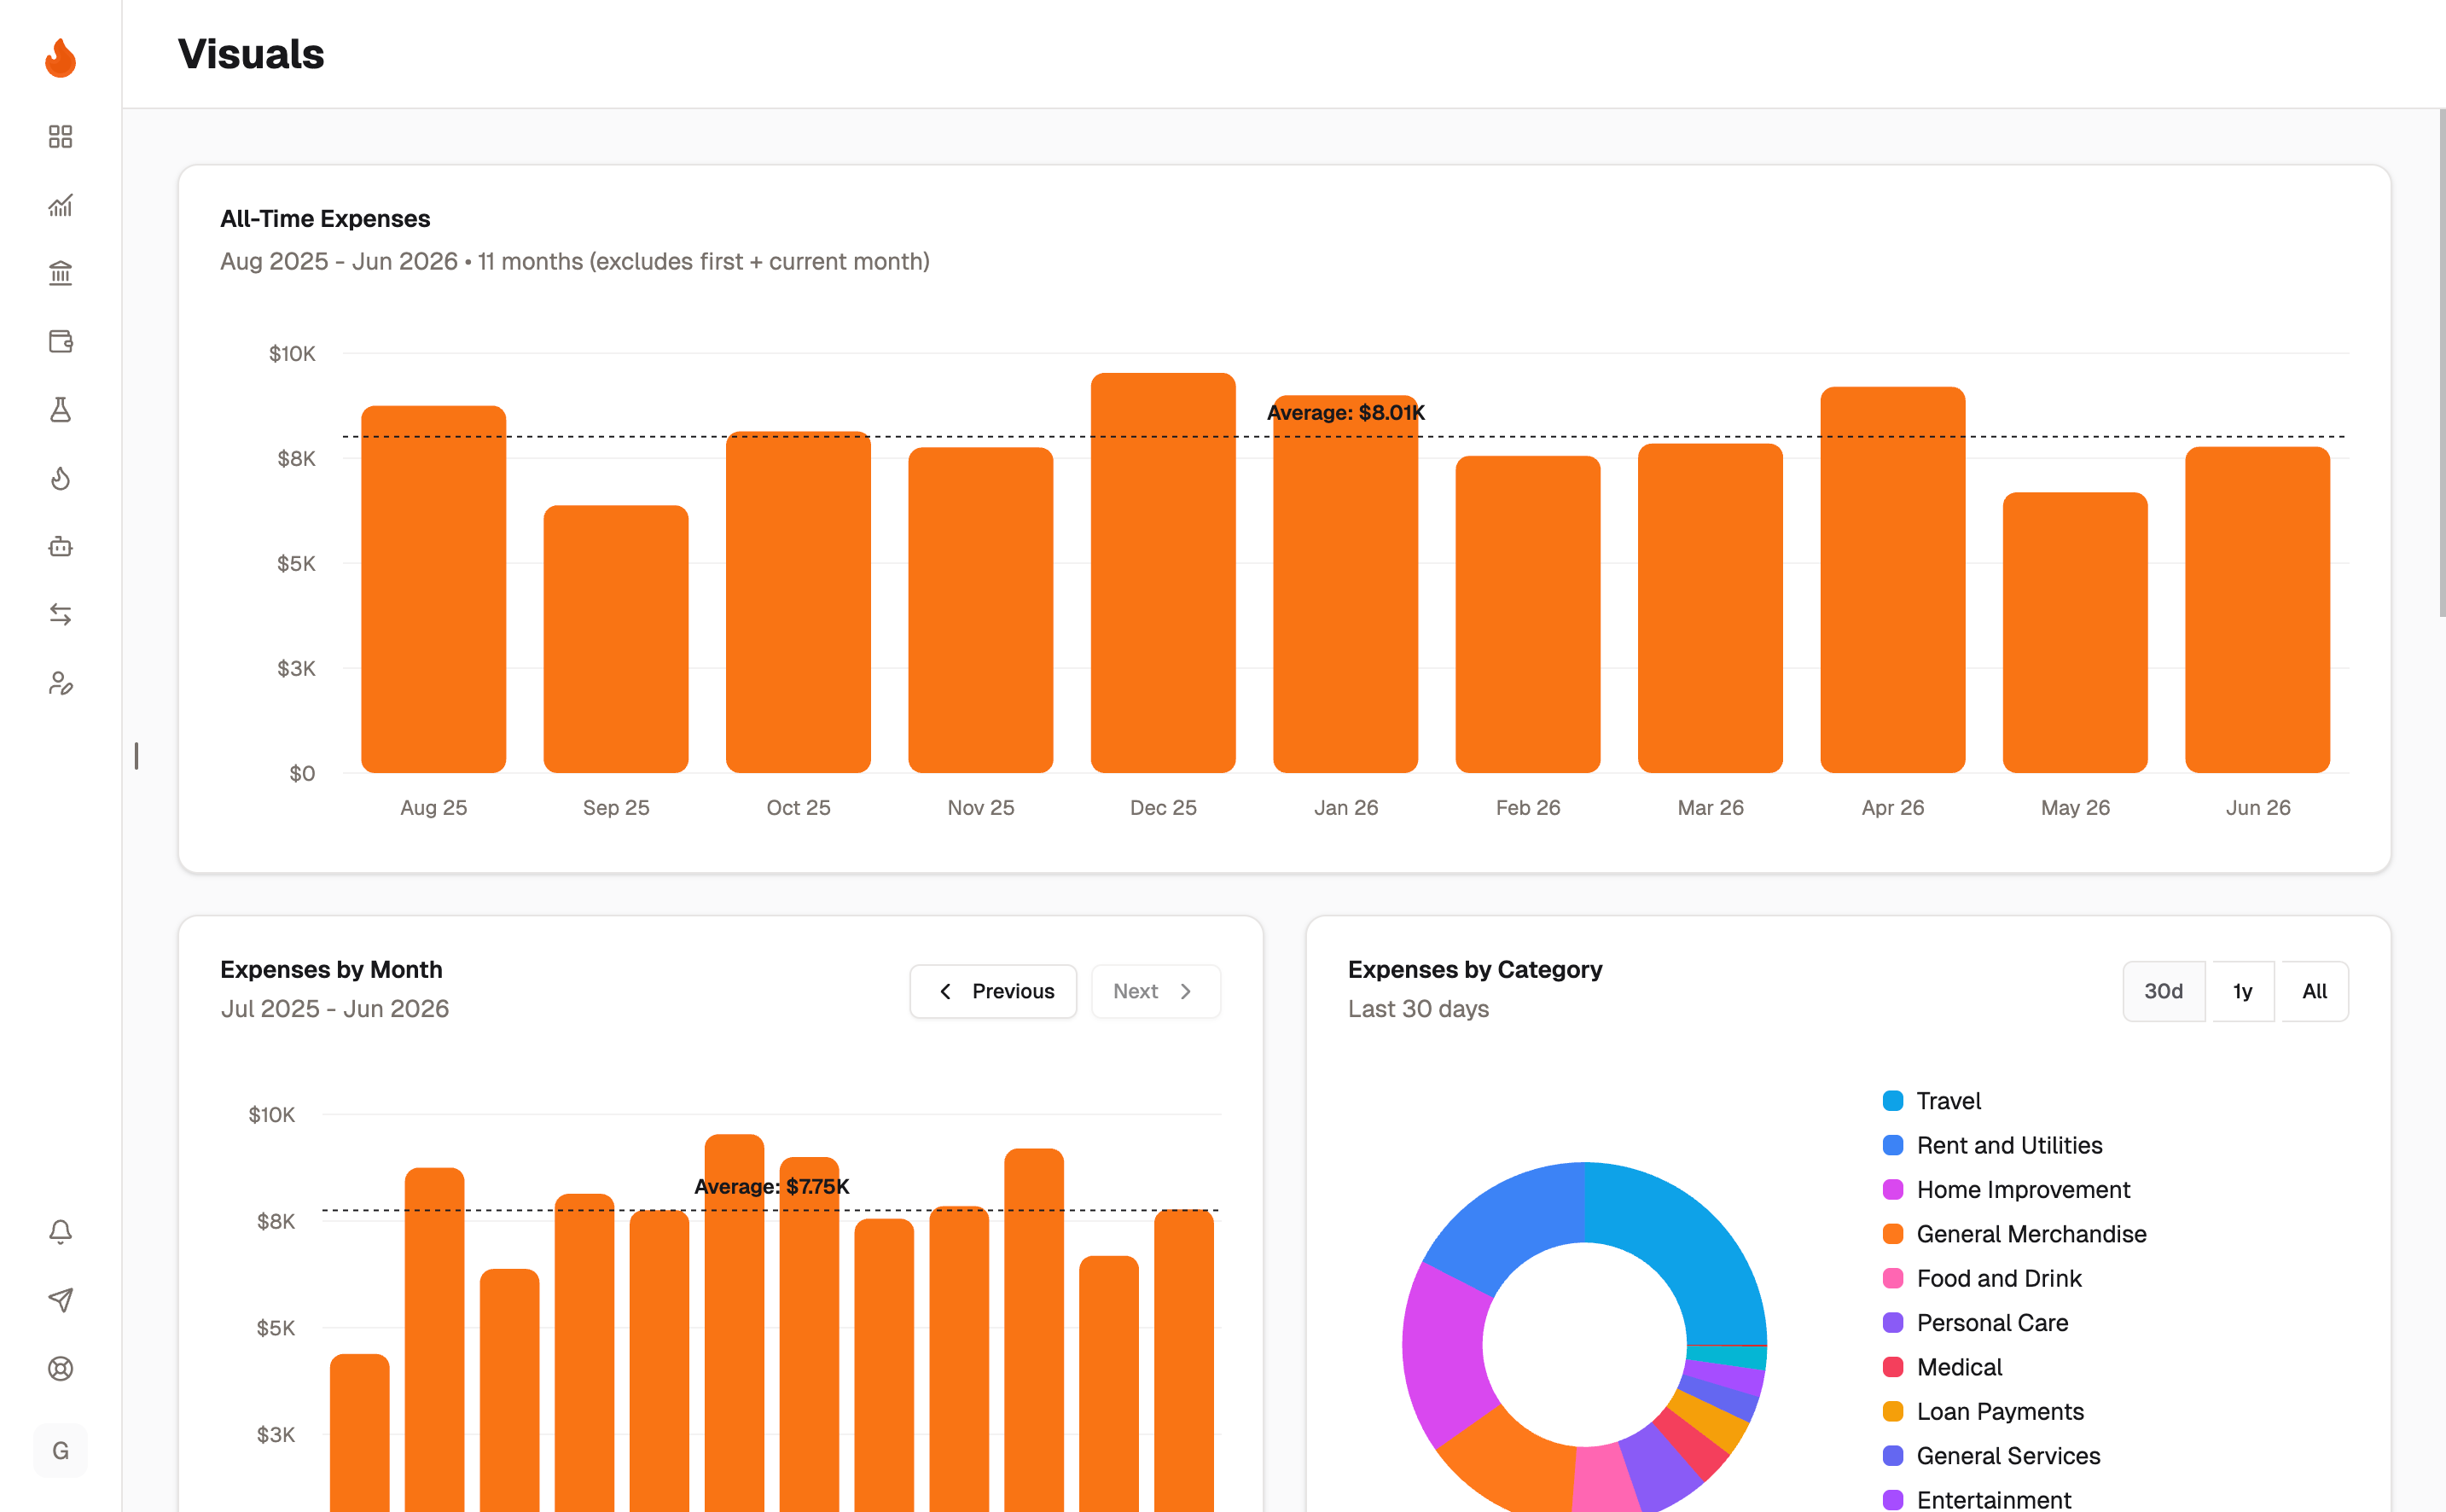
Task: Select the All time range
Action: click(x=2314, y=991)
